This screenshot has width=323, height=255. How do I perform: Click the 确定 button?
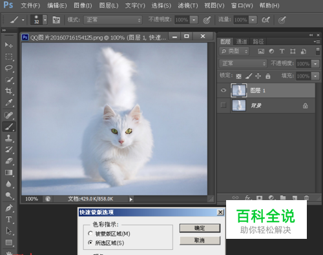(200, 228)
